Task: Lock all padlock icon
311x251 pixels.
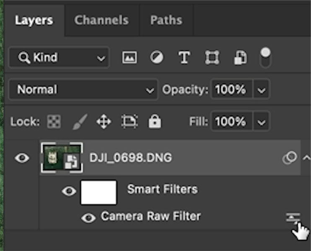Action: [x=155, y=121]
